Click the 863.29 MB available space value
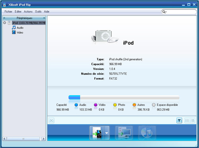 (x=163, y=110)
